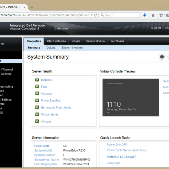Open View Logs quick launch task
The image size is (169, 169).
click(113, 163)
